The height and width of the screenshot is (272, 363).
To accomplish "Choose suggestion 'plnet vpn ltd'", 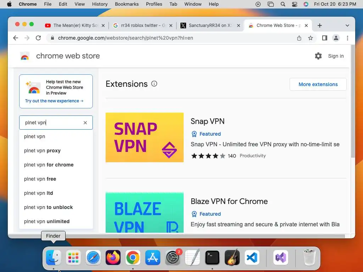I will tap(56, 193).
